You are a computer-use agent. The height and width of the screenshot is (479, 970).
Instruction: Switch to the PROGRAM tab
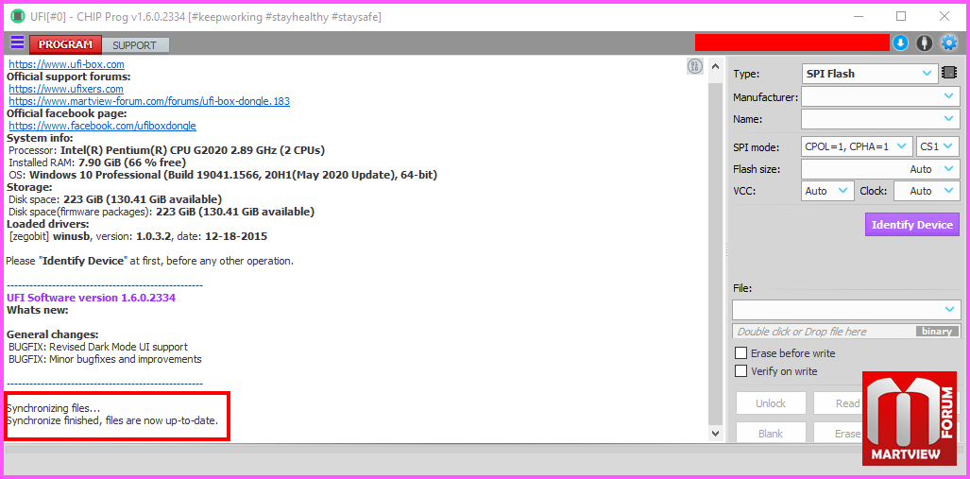[65, 44]
